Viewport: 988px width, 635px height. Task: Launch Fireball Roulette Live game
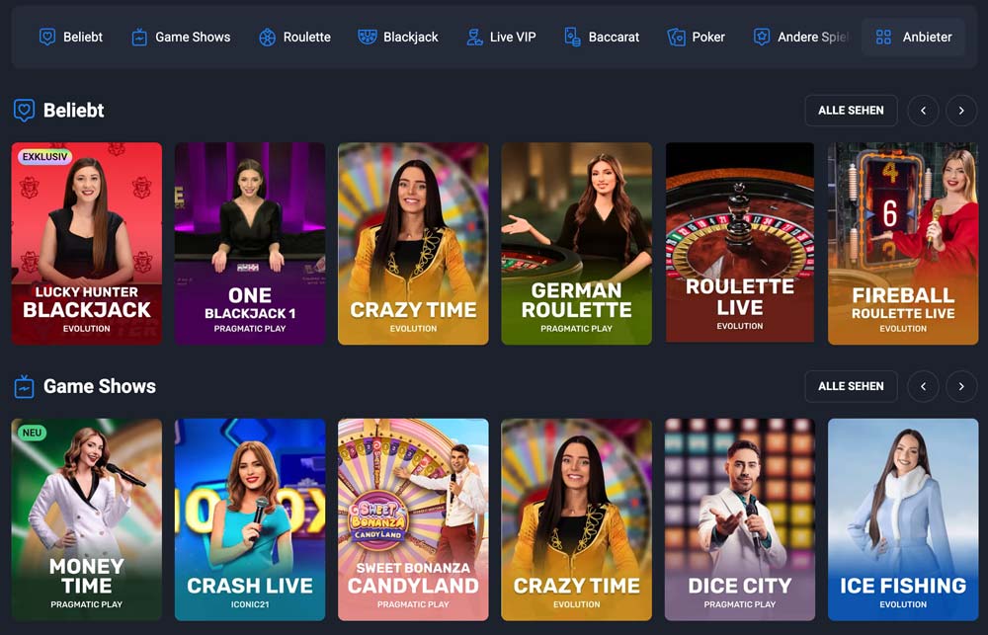pos(903,243)
